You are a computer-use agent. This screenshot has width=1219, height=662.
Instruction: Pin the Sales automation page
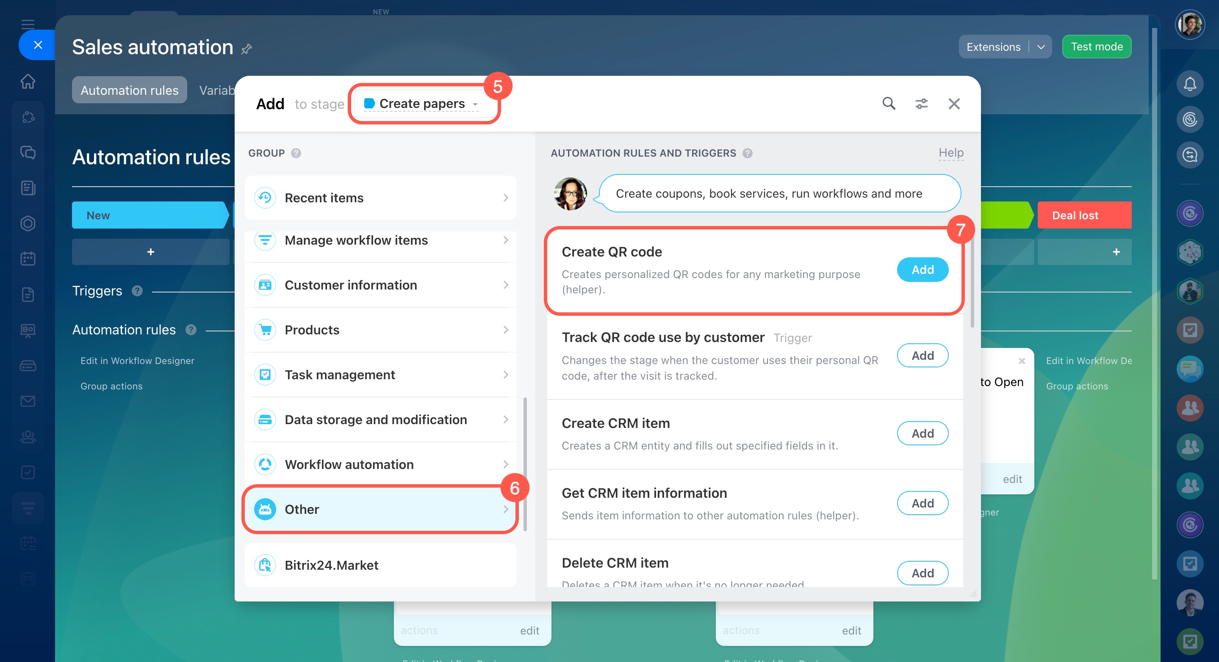(x=247, y=49)
